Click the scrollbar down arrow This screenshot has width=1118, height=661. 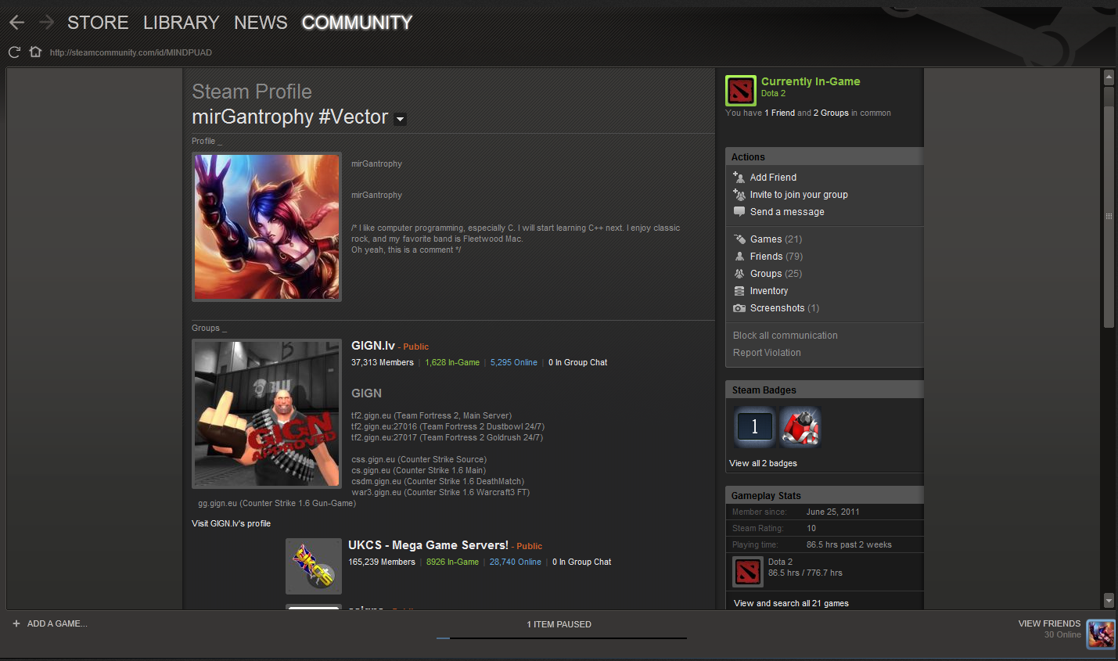(1109, 601)
